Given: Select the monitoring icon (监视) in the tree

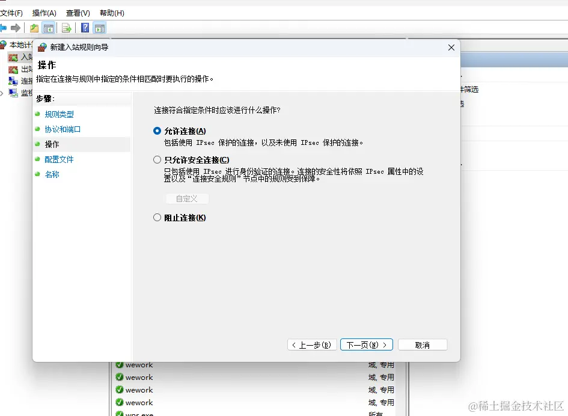Looking at the screenshot, I should coord(13,93).
